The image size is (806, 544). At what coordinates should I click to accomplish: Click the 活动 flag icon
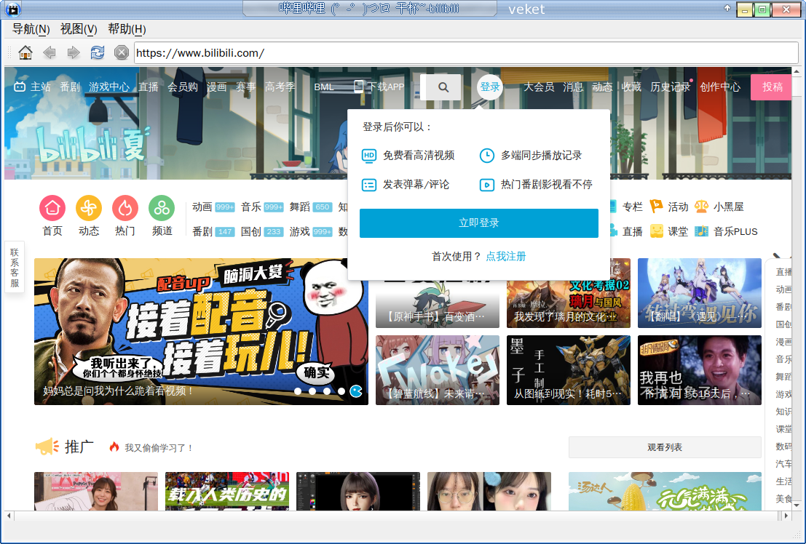pos(657,207)
